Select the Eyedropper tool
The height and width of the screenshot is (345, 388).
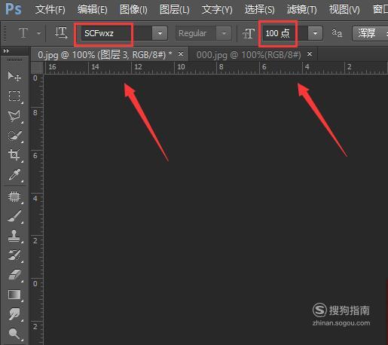pyautogui.click(x=14, y=175)
